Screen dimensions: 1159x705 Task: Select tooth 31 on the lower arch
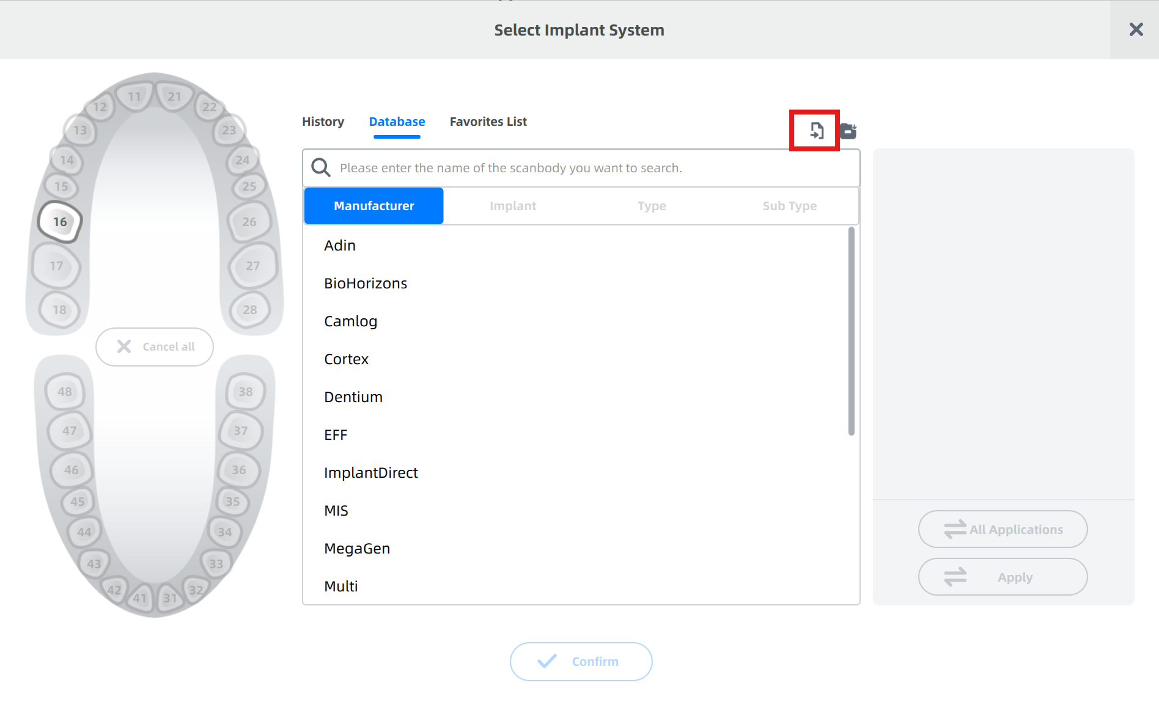coord(170,598)
